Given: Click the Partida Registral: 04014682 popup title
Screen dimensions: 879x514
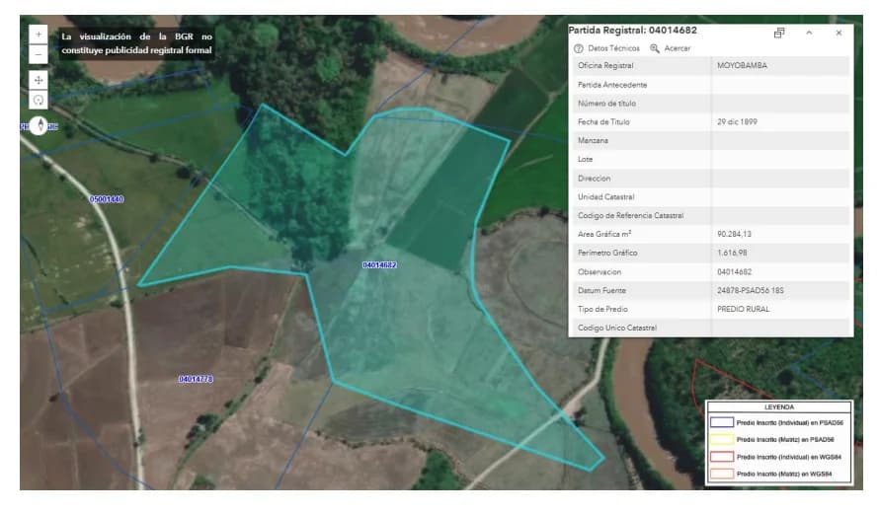Looking at the screenshot, I should click(632, 31).
